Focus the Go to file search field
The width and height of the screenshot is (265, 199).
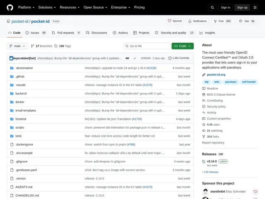tap(147, 46)
